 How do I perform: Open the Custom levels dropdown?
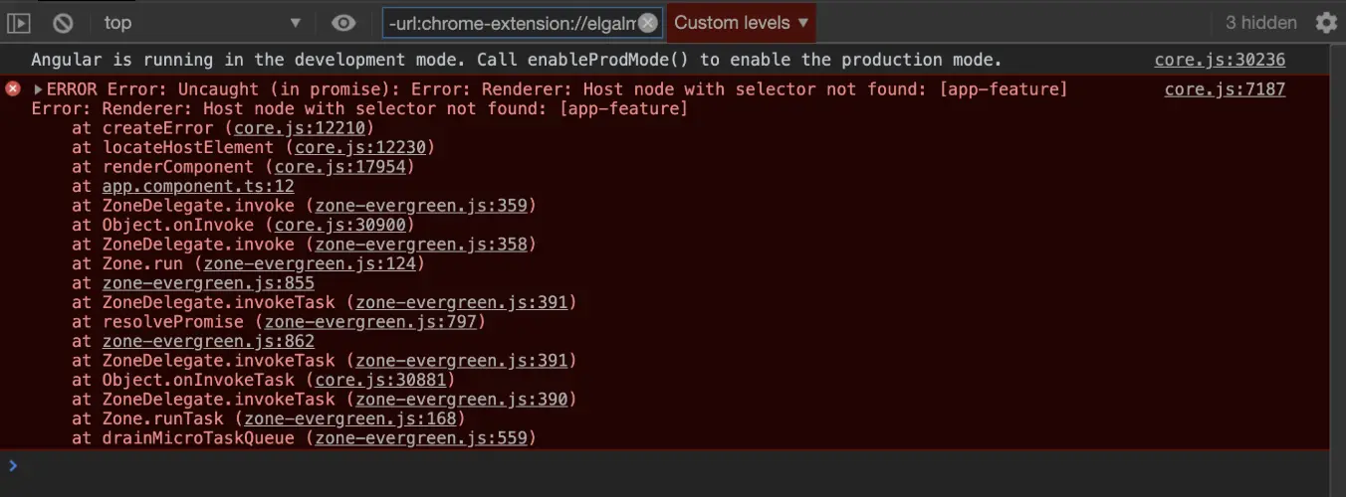tap(742, 22)
